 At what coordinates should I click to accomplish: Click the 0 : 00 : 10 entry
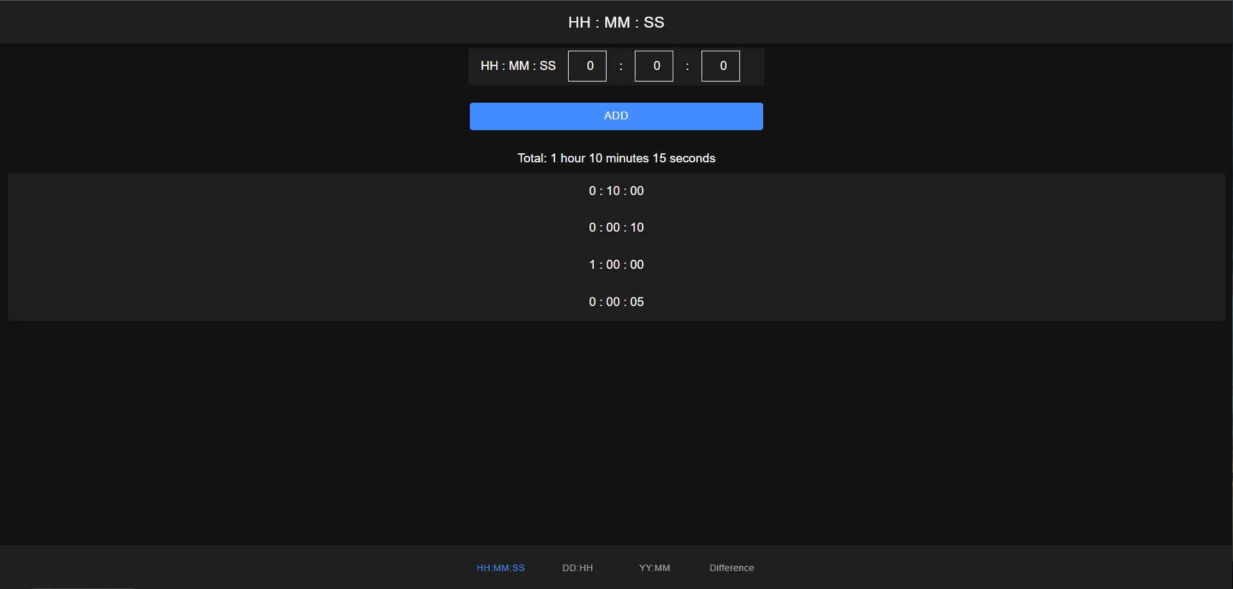point(616,228)
